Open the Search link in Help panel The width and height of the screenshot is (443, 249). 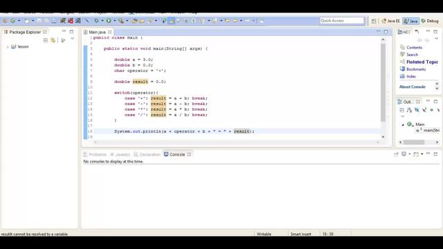click(413, 55)
